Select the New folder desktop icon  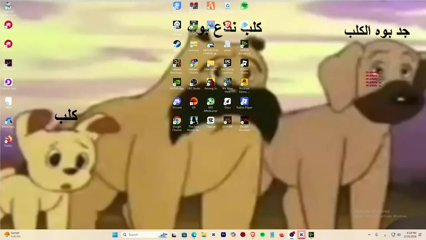tap(211, 65)
